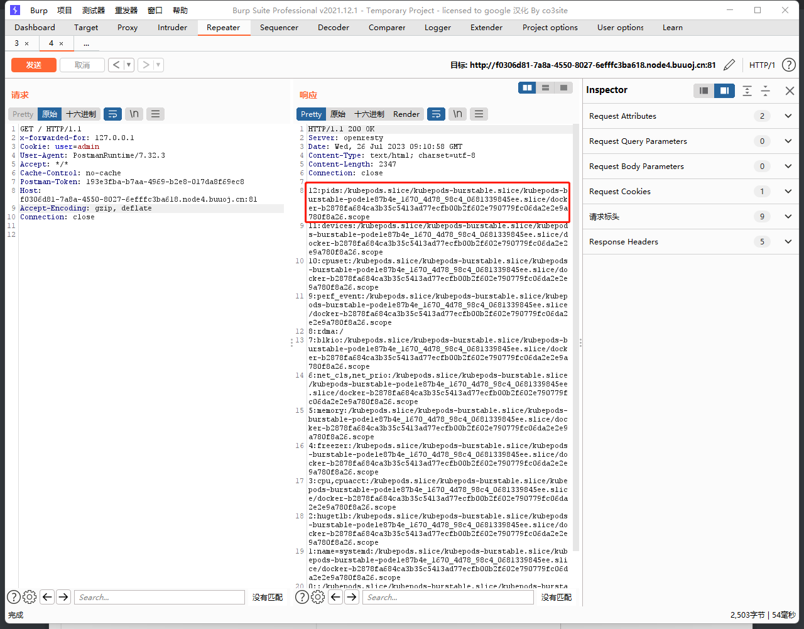Click the orange 发送 send button
The width and height of the screenshot is (804, 629).
(34, 65)
